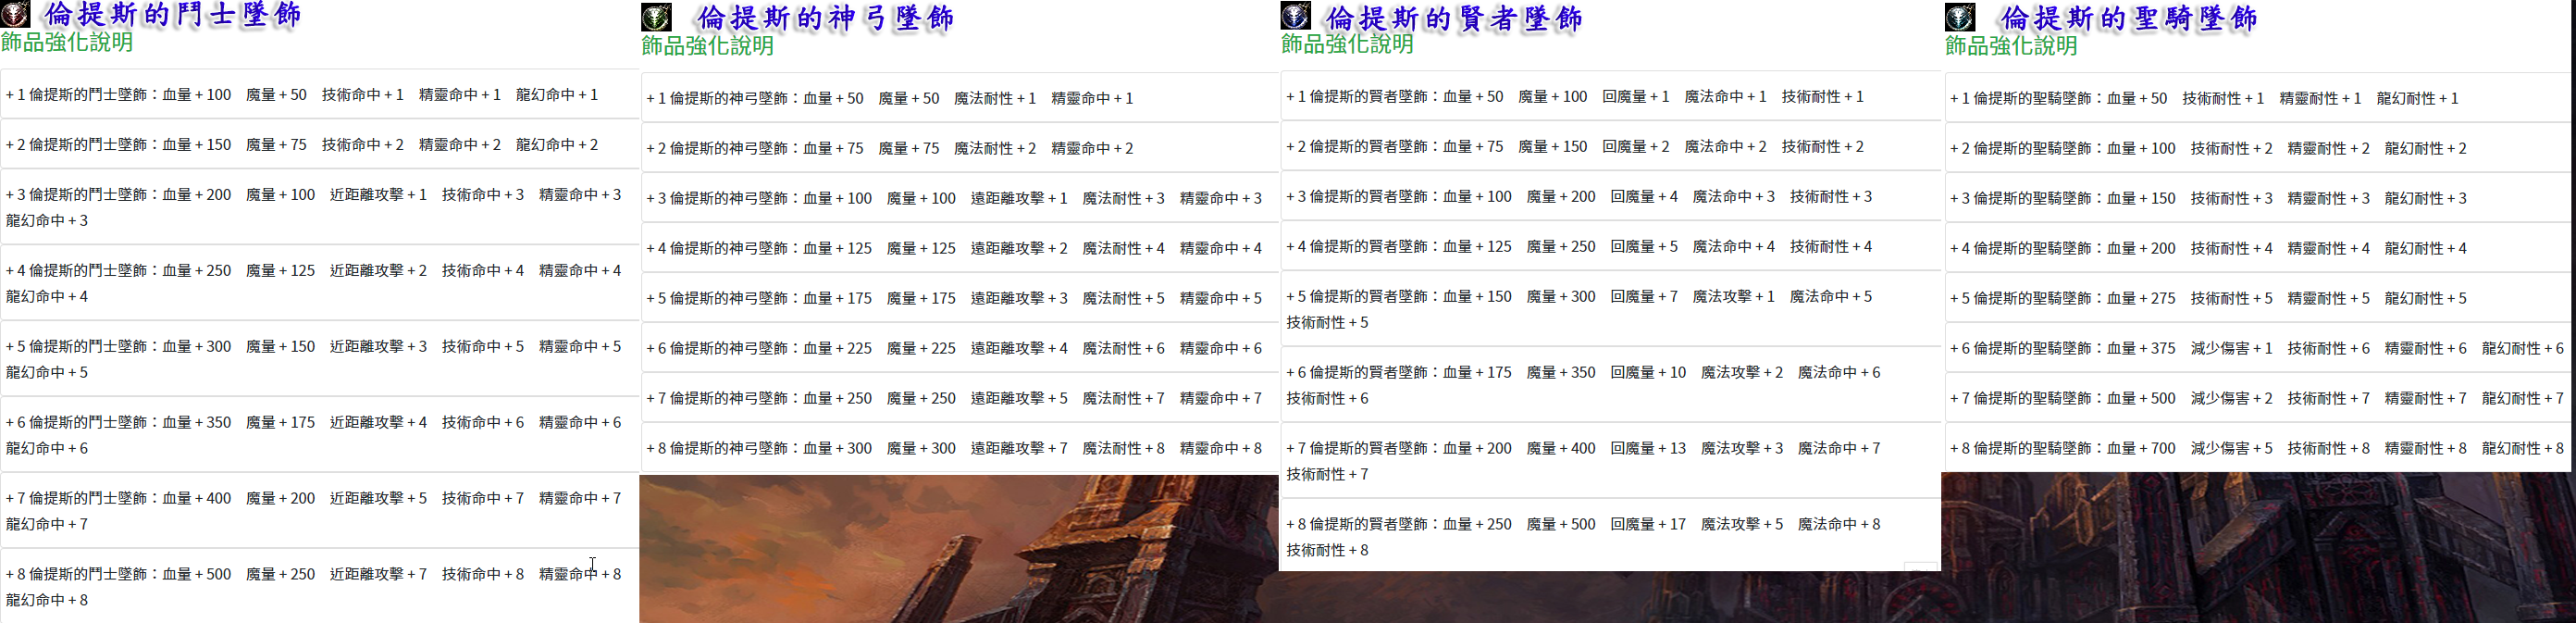Select the +8 倫提斯的神弓墜飾 row
The width and height of the screenshot is (2576, 623).
pos(960,449)
